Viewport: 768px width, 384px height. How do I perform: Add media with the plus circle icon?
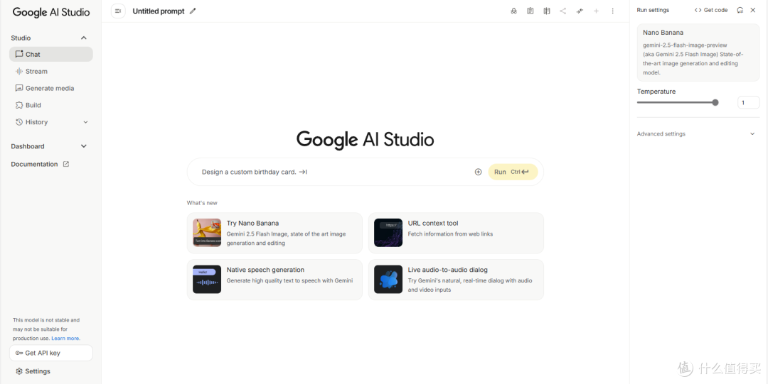(x=479, y=172)
